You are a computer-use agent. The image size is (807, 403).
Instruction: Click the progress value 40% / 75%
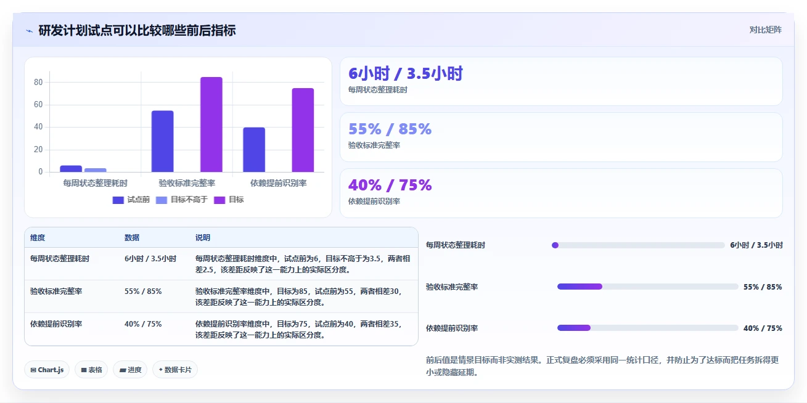pos(763,328)
